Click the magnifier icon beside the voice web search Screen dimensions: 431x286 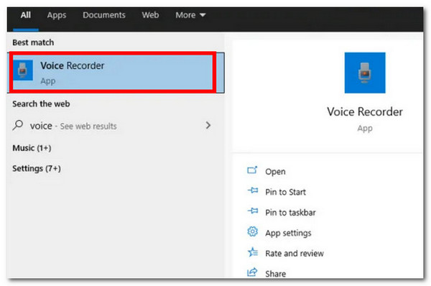[x=18, y=126]
